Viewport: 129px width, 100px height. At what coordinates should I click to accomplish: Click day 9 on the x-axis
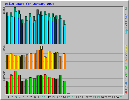(x=39, y=97)
